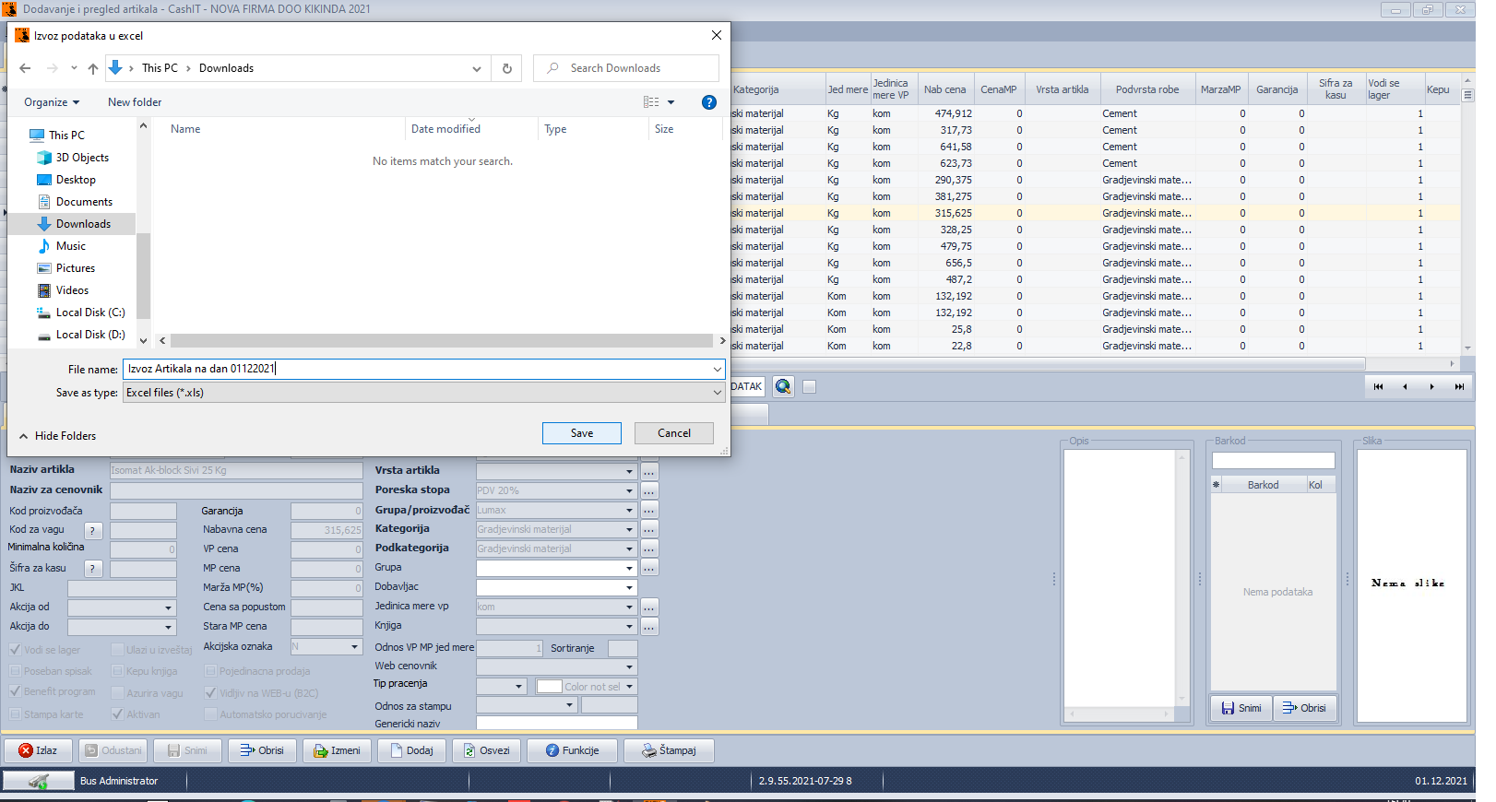Viewport: 1496px width, 802px height.
Task: Change view layout icon in save dialog
Action: [652, 102]
